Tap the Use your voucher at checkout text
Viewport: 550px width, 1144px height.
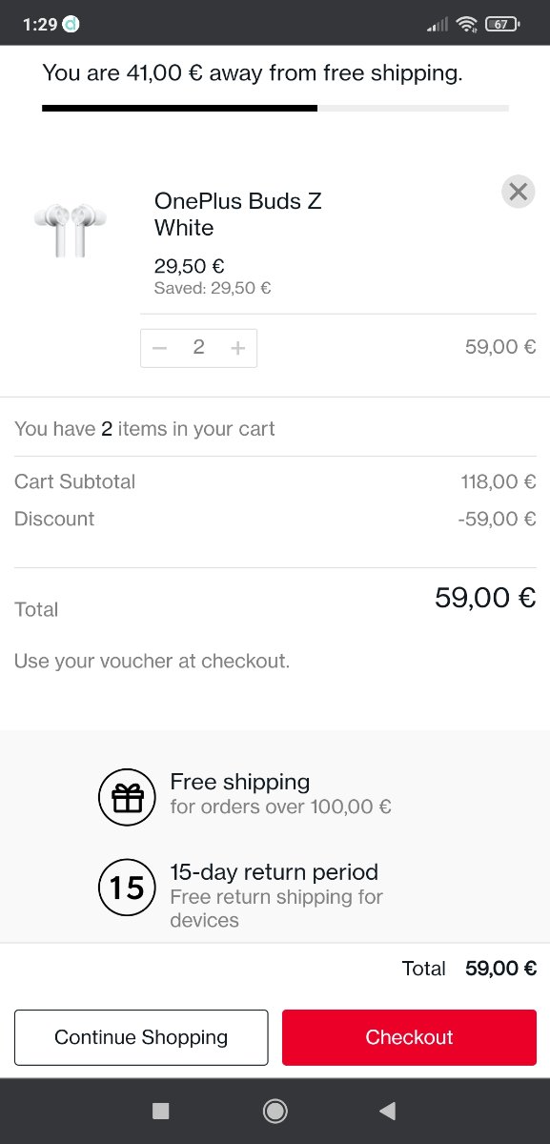click(x=152, y=661)
